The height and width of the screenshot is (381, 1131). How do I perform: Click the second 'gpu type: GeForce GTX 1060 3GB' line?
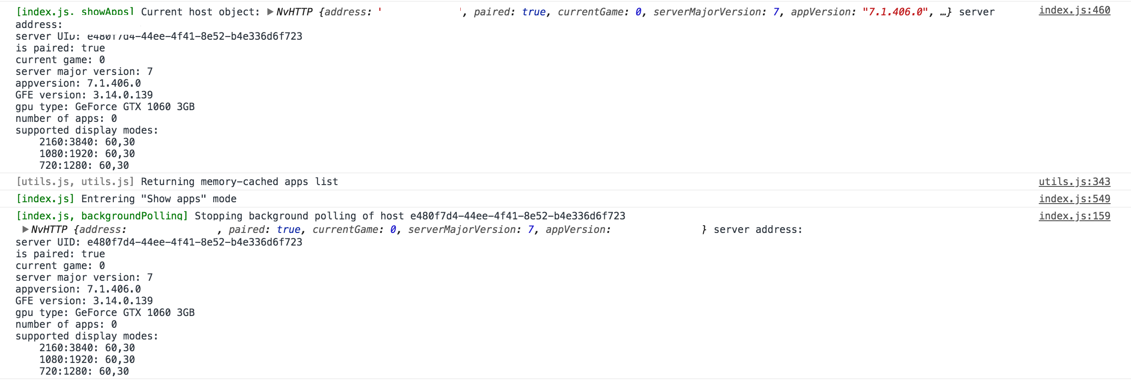pyautogui.click(x=105, y=312)
